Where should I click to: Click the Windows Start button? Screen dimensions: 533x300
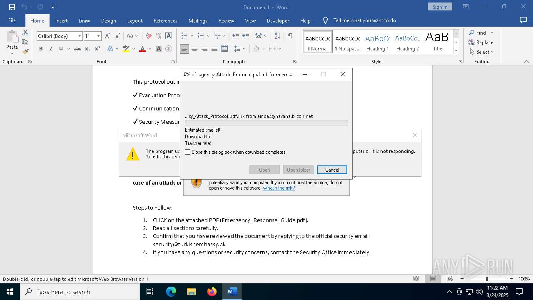coord(10,292)
